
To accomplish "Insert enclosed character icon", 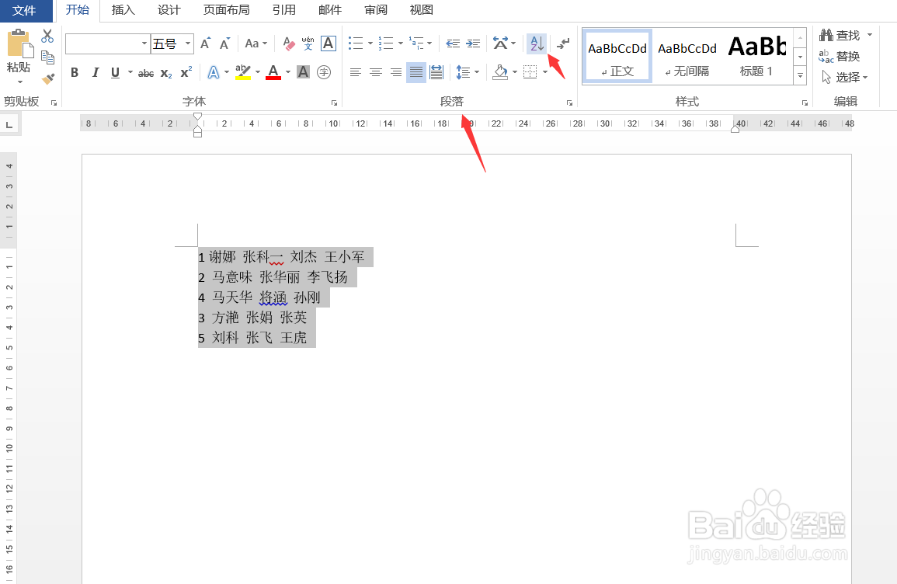I will (x=324, y=72).
